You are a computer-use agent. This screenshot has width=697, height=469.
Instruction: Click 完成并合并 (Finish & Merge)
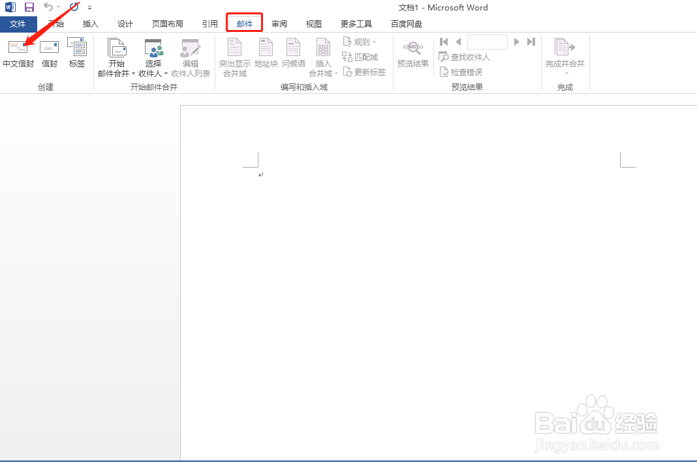click(564, 55)
